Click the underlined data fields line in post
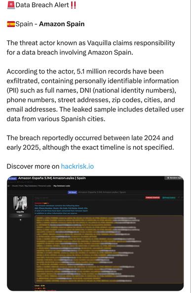Viewport: 191px width, 293px height. point(61,208)
